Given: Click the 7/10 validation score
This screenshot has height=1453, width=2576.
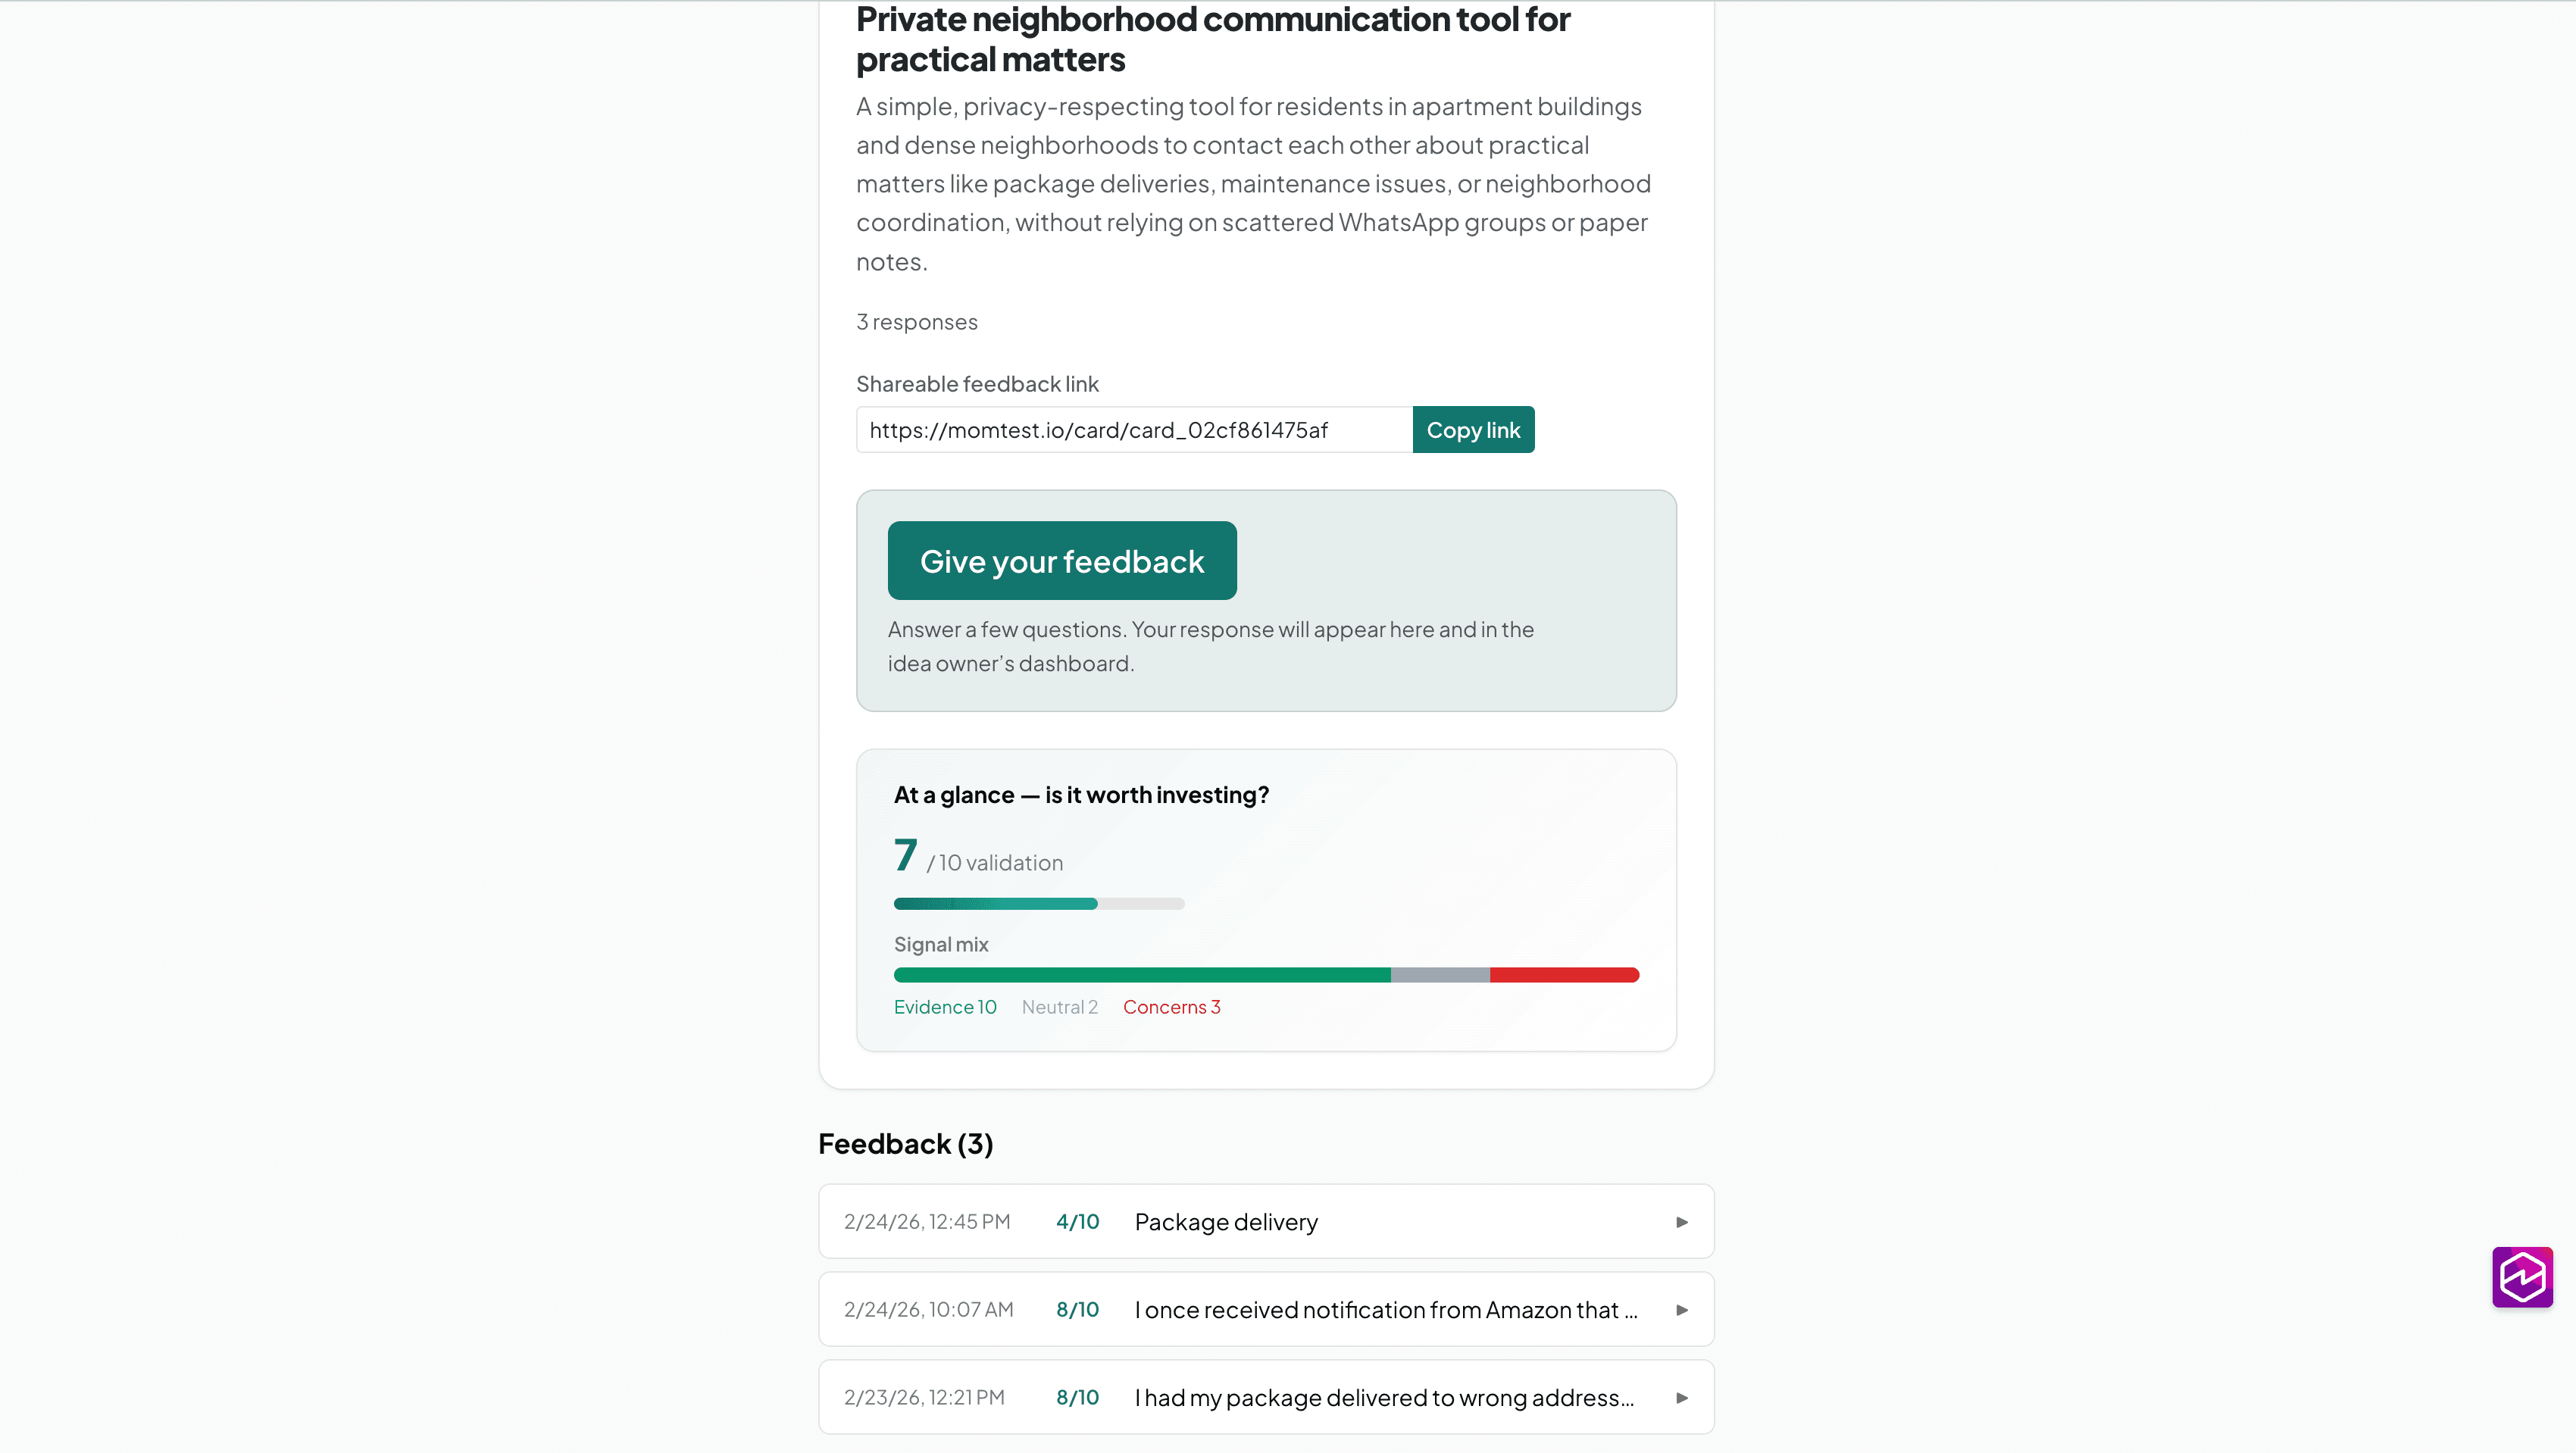Looking at the screenshot, I should click(905, 855).
